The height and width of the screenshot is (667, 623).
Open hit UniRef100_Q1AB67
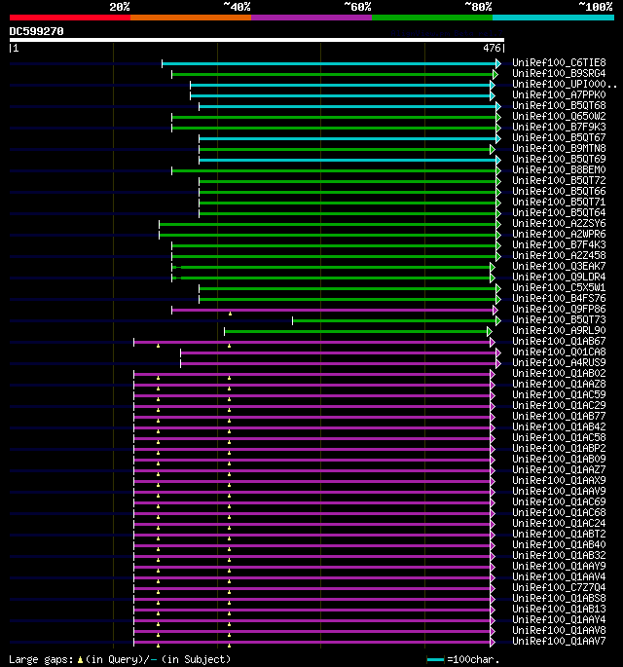[x=559, y=341]
